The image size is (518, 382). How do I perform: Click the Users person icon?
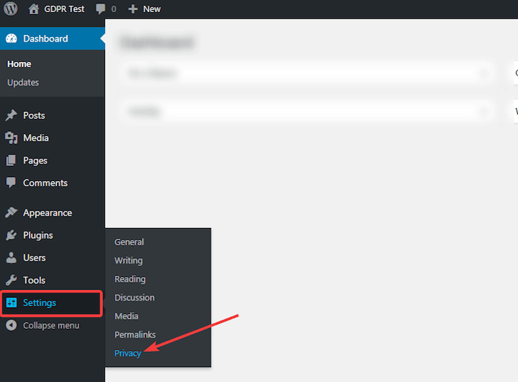(x=11, y=258)
